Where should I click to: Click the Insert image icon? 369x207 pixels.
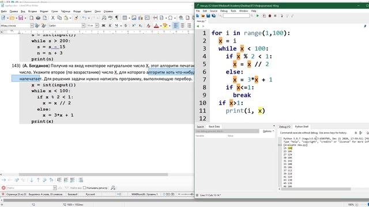(x=134, y=18)
